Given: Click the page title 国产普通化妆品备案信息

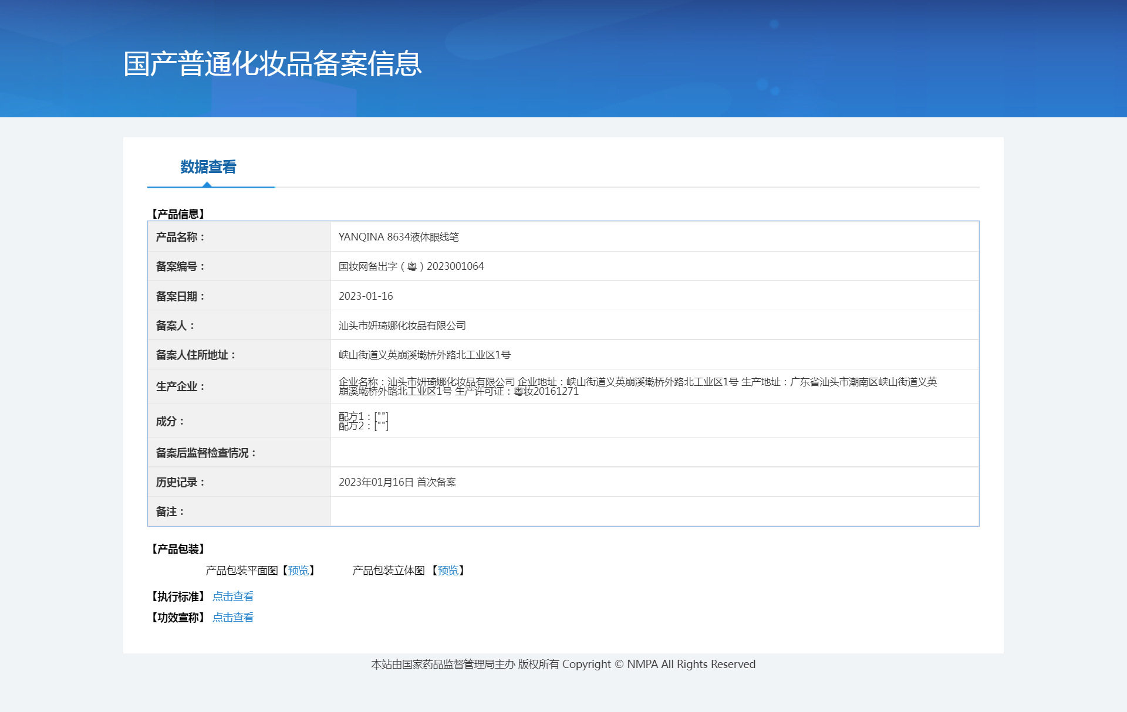Looking at the screenshot, I should point(272,63).
